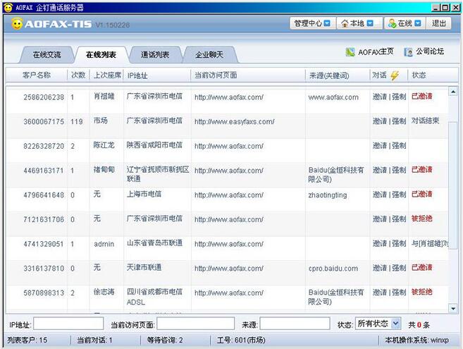Switch to the 企业聊天 tab
The image size is (463, 349).
209,54
